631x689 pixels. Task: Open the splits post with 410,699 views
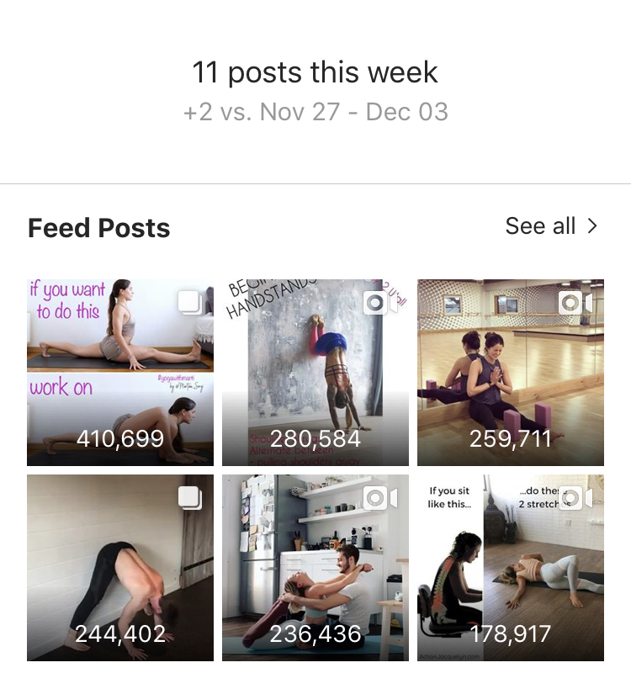(120, 372)
